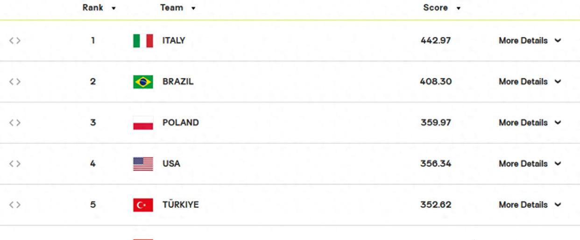The image size is (580, 240).
Task: Expand More Details for Italy
Action: click(x=530, y=41)
